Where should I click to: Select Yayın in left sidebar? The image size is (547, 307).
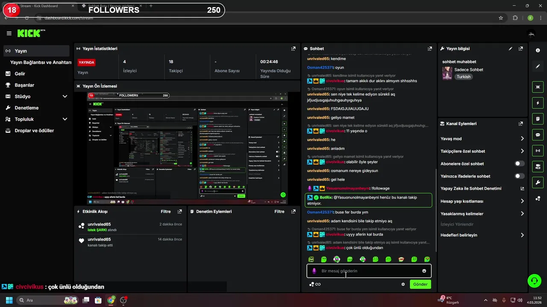(x=36, y=51)
